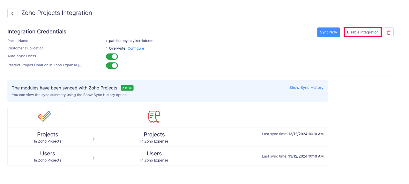
Task: Show Sync History
Action: [306, 88]
